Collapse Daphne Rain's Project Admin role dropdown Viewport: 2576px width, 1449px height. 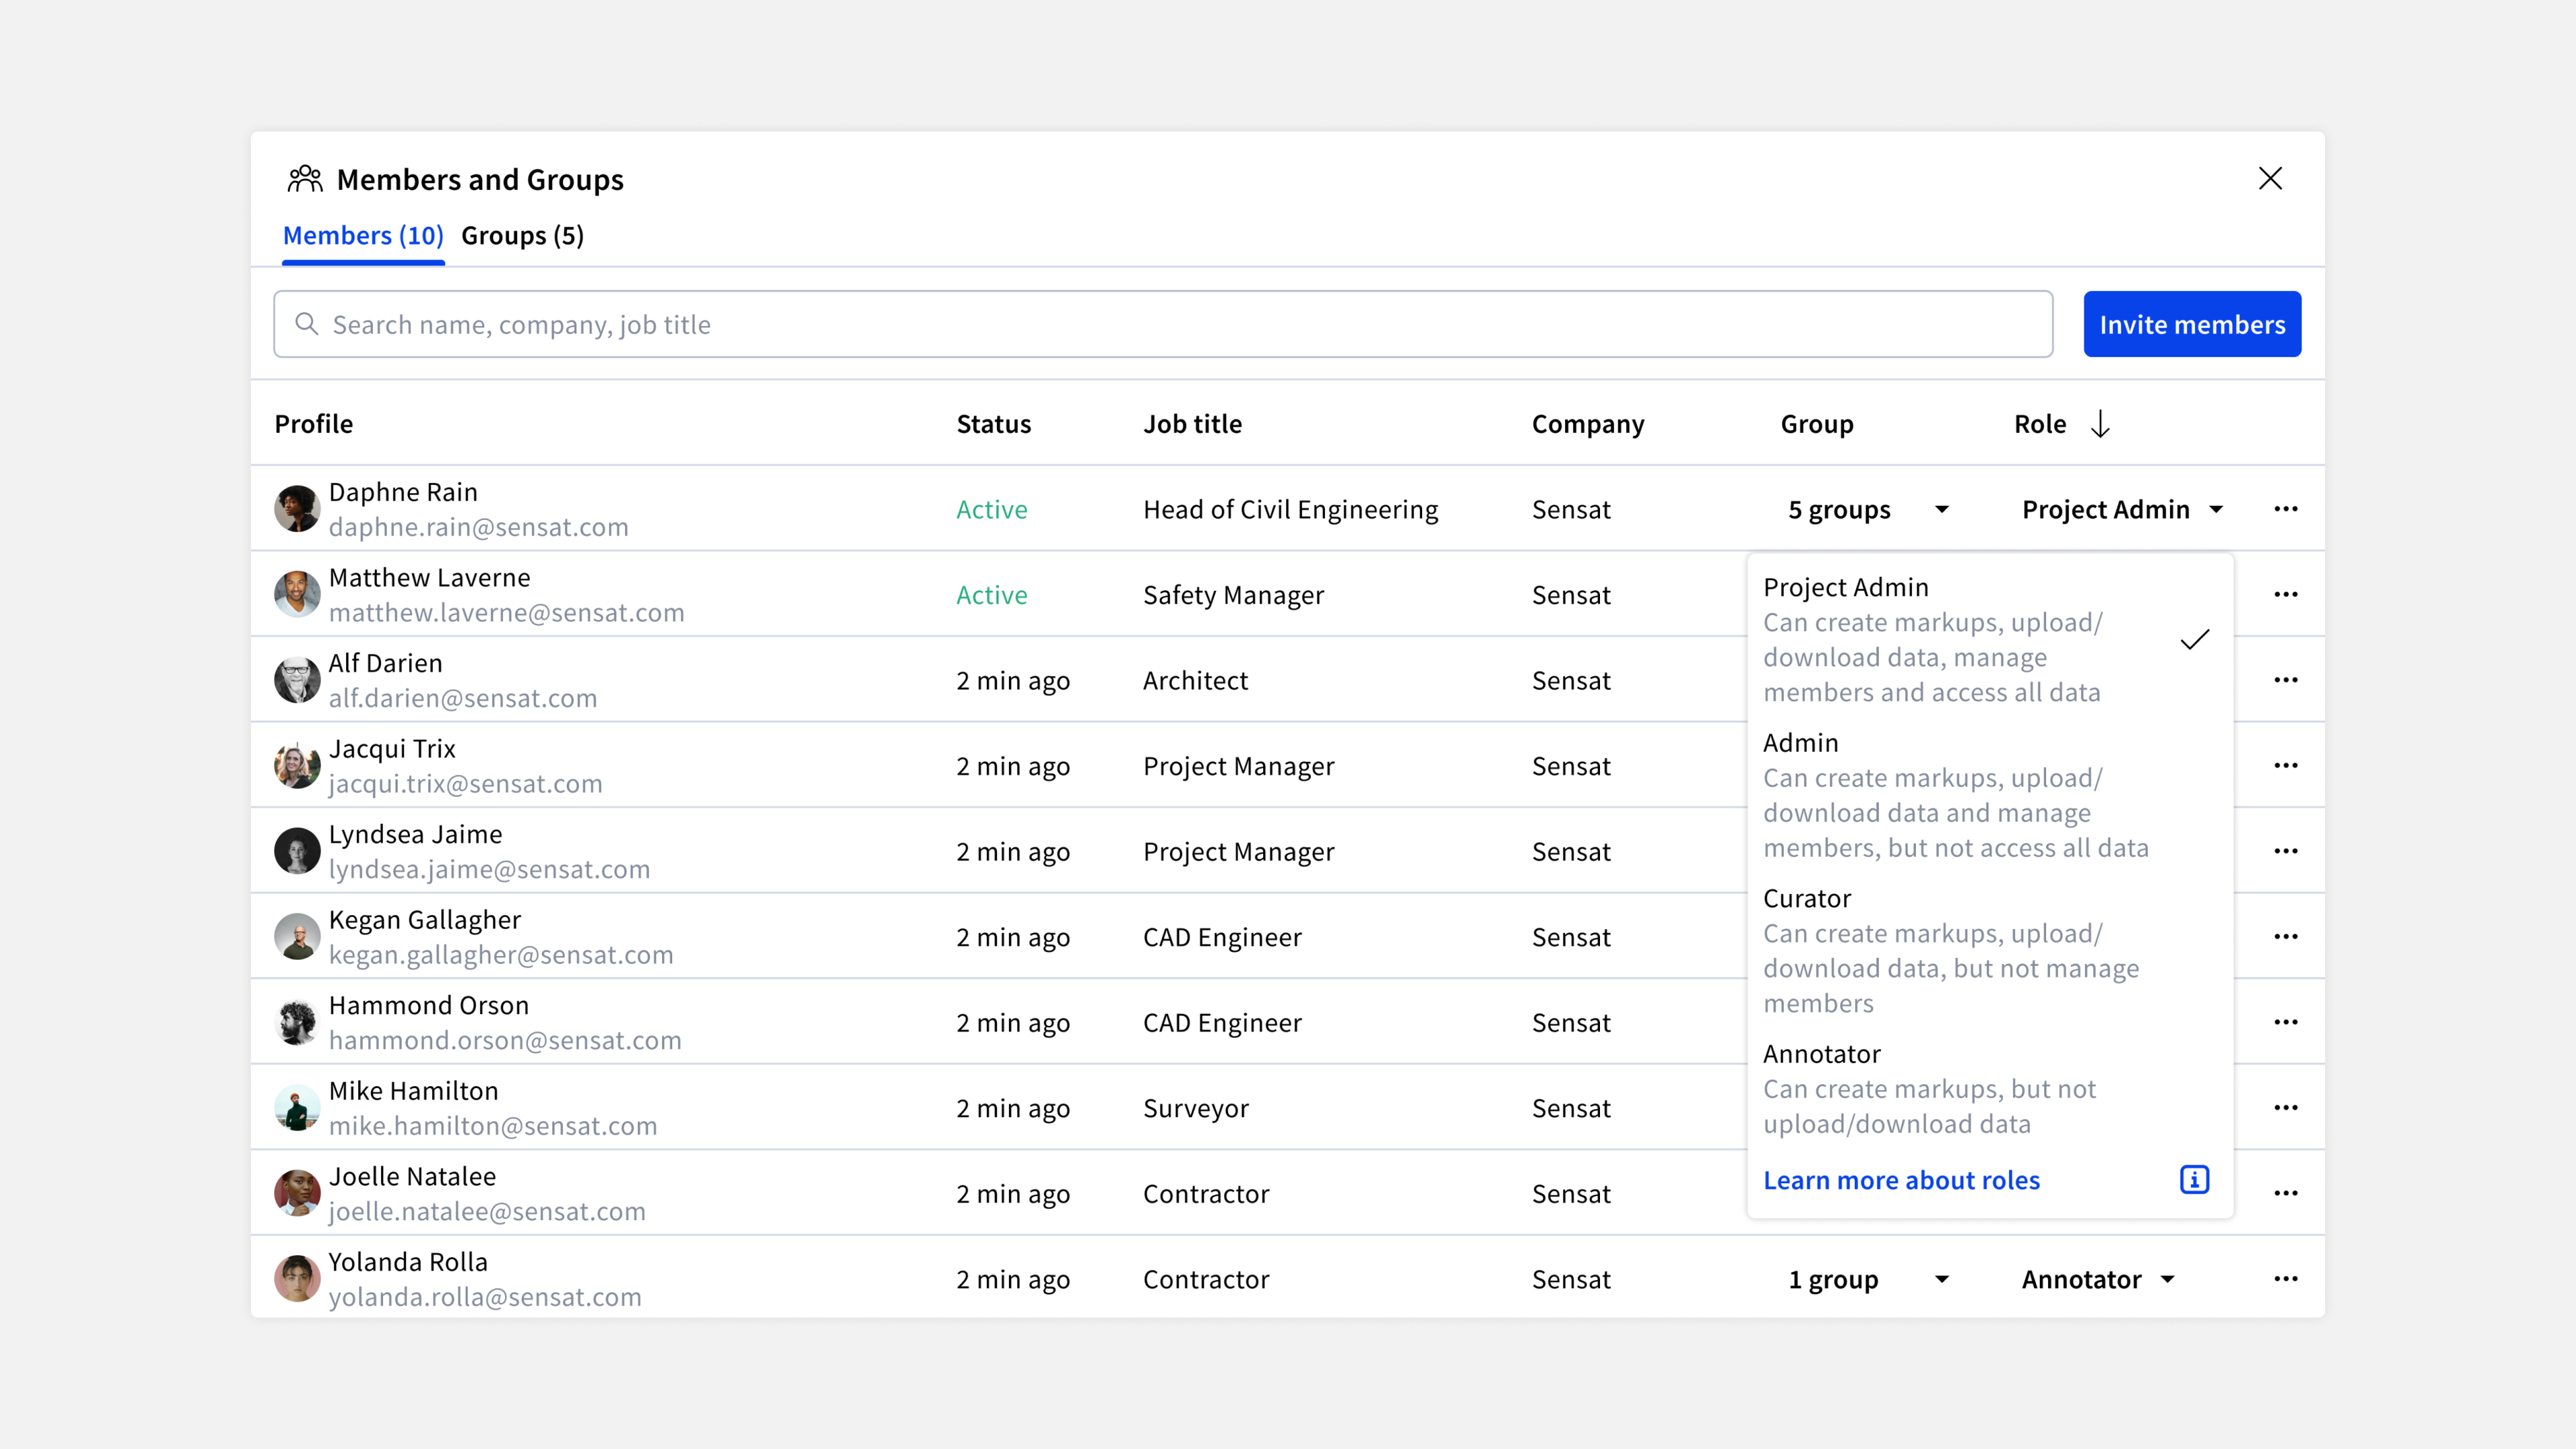click(x=2122, y=510)
